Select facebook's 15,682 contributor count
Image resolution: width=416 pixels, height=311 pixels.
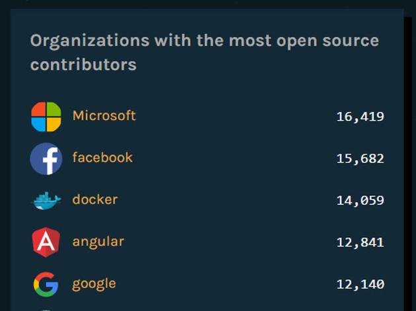[x=360, y=159]
